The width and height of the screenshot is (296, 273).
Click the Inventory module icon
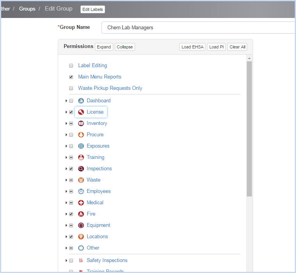[x=81, y=123]
